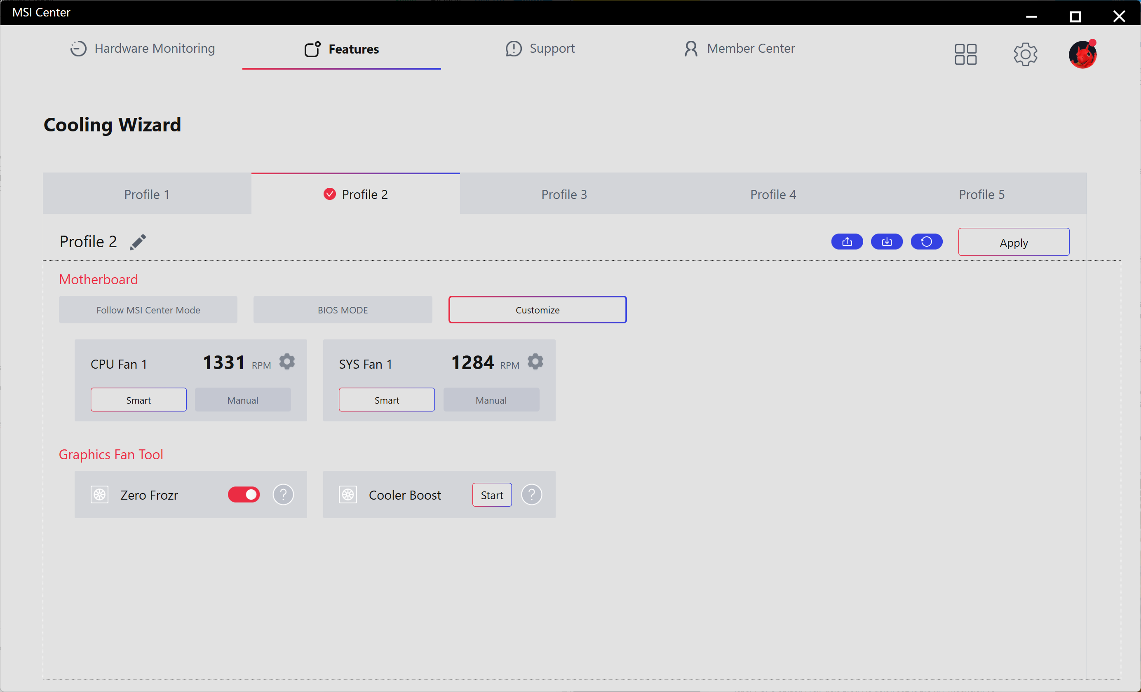Image resolution: width=1141 pixels, height=692 pixels.
Task: Toggle the Zero Frozr switch off
Action: point(244,494)
